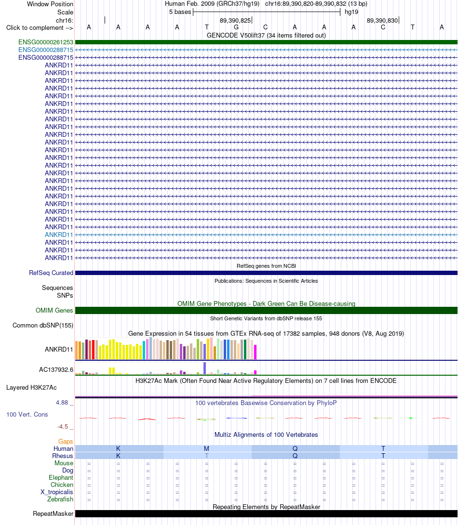Screen dimensions: 458x525
Task: Click the Sequences track label
Action: click(x=57, y=288)
